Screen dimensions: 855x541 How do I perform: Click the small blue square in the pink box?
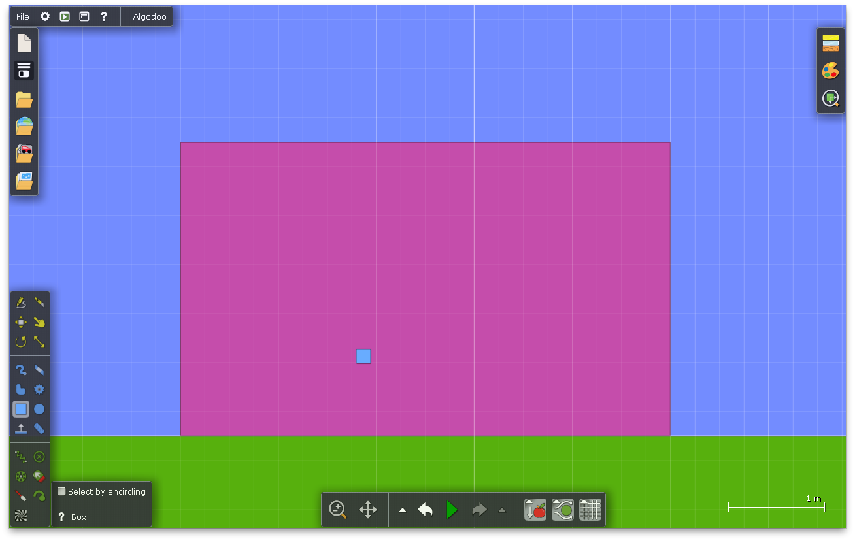(363, 356)
